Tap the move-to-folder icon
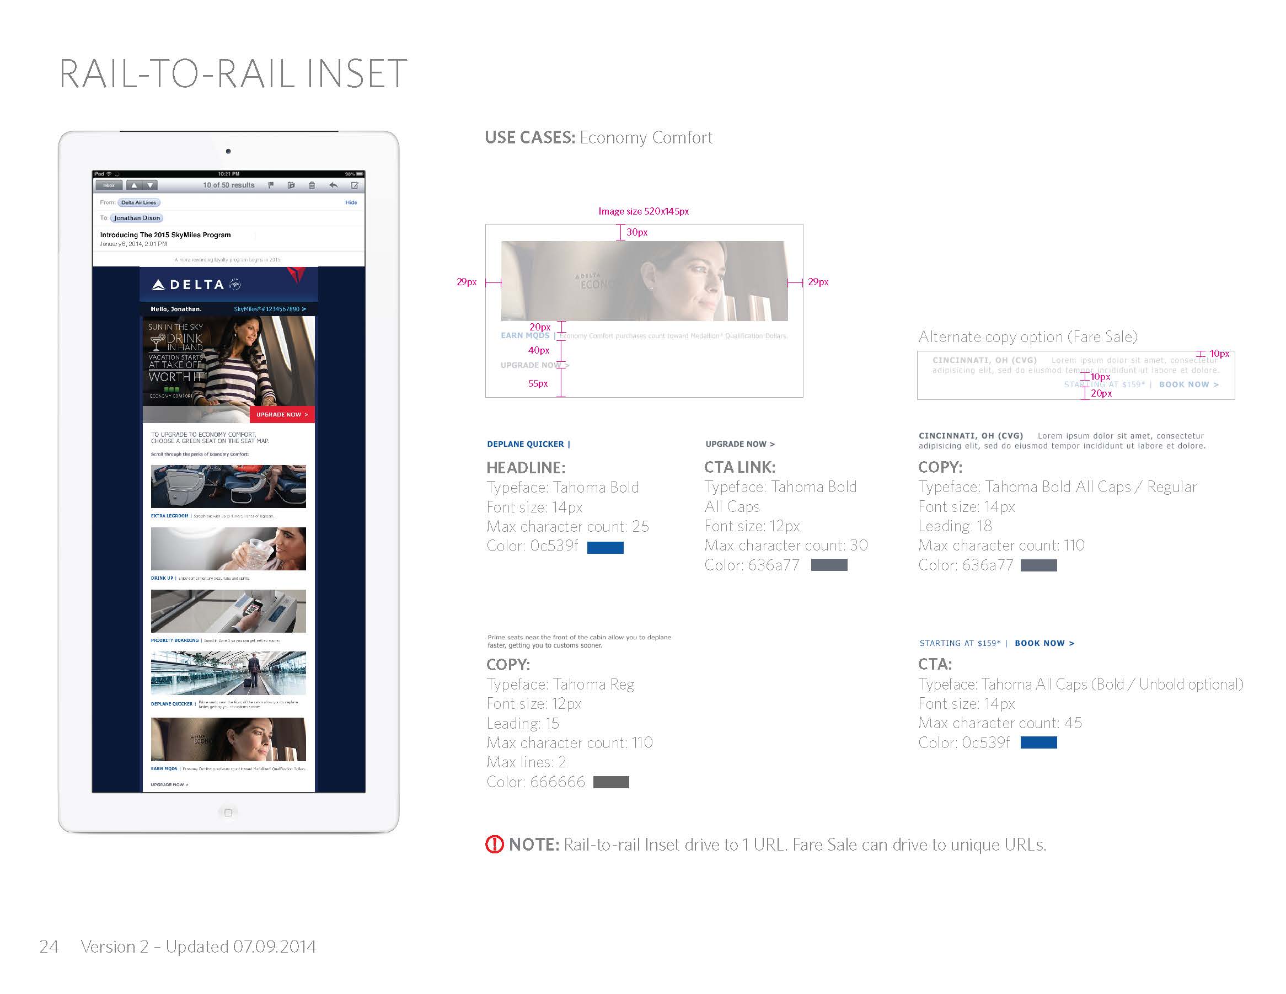Image resolution: width=1286 pixels, height=994 pixels. (x=291, y=185)
